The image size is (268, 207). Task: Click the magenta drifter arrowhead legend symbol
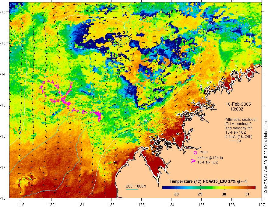coord(193,161)
